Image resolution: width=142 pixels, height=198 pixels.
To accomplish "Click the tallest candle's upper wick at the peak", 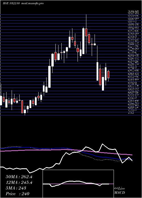I will [86, 21].
